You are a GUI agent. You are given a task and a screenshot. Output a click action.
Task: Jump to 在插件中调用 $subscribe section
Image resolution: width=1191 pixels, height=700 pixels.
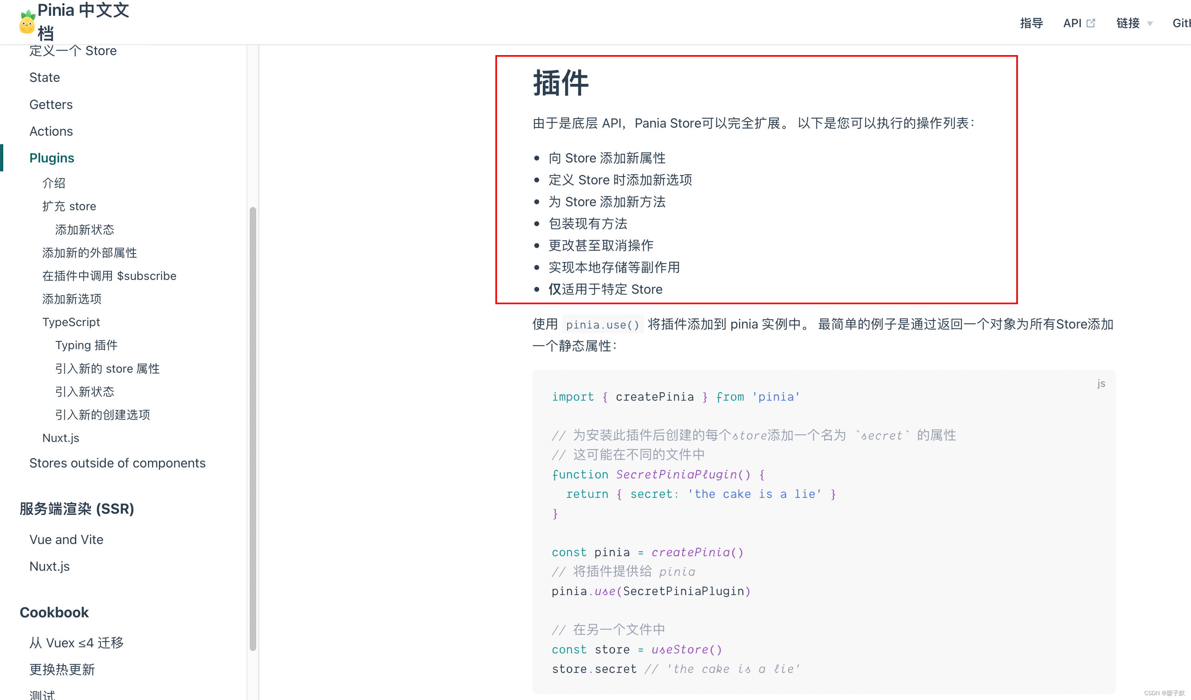pos(109,276)
